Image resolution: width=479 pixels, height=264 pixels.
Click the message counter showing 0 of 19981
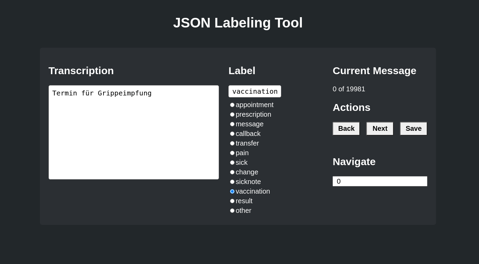[349, 89]
